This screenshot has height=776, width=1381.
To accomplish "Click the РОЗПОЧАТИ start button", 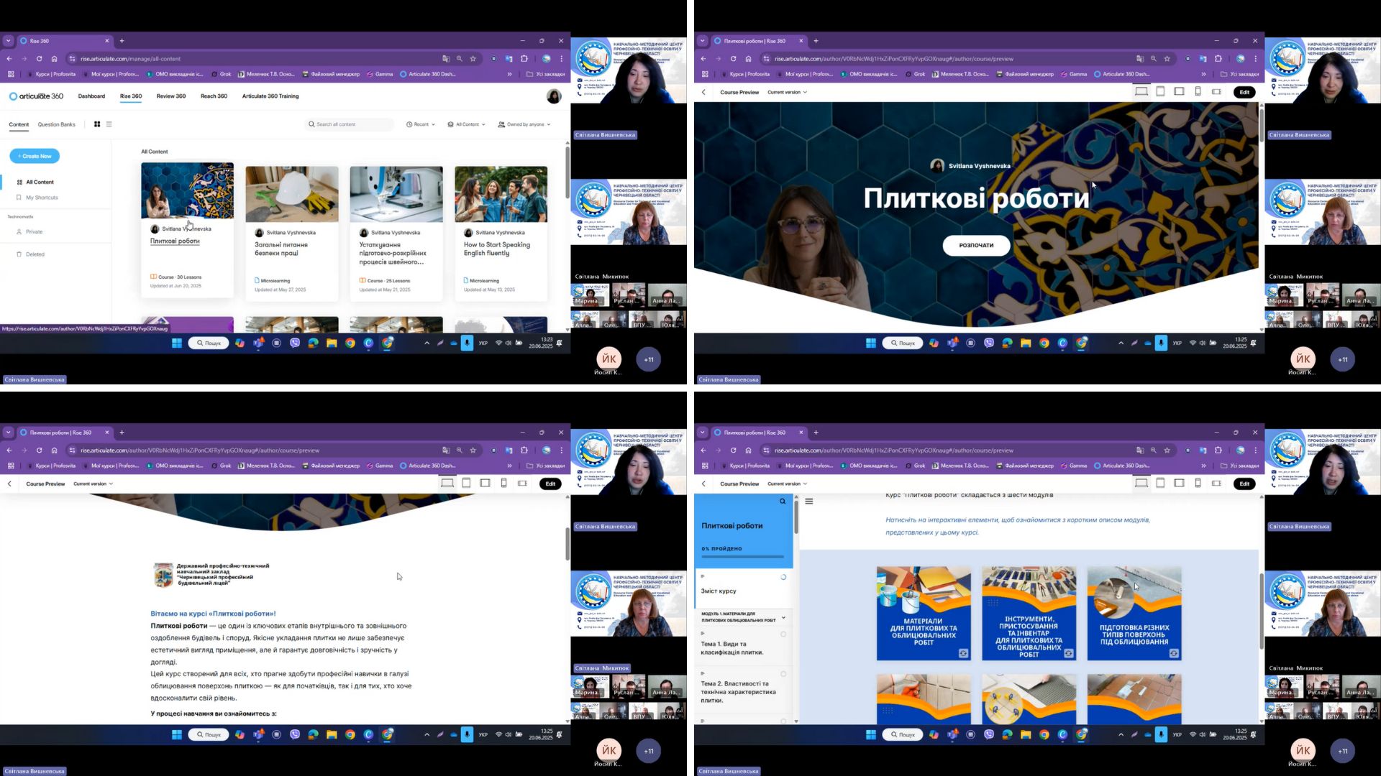I will point(976,245).
